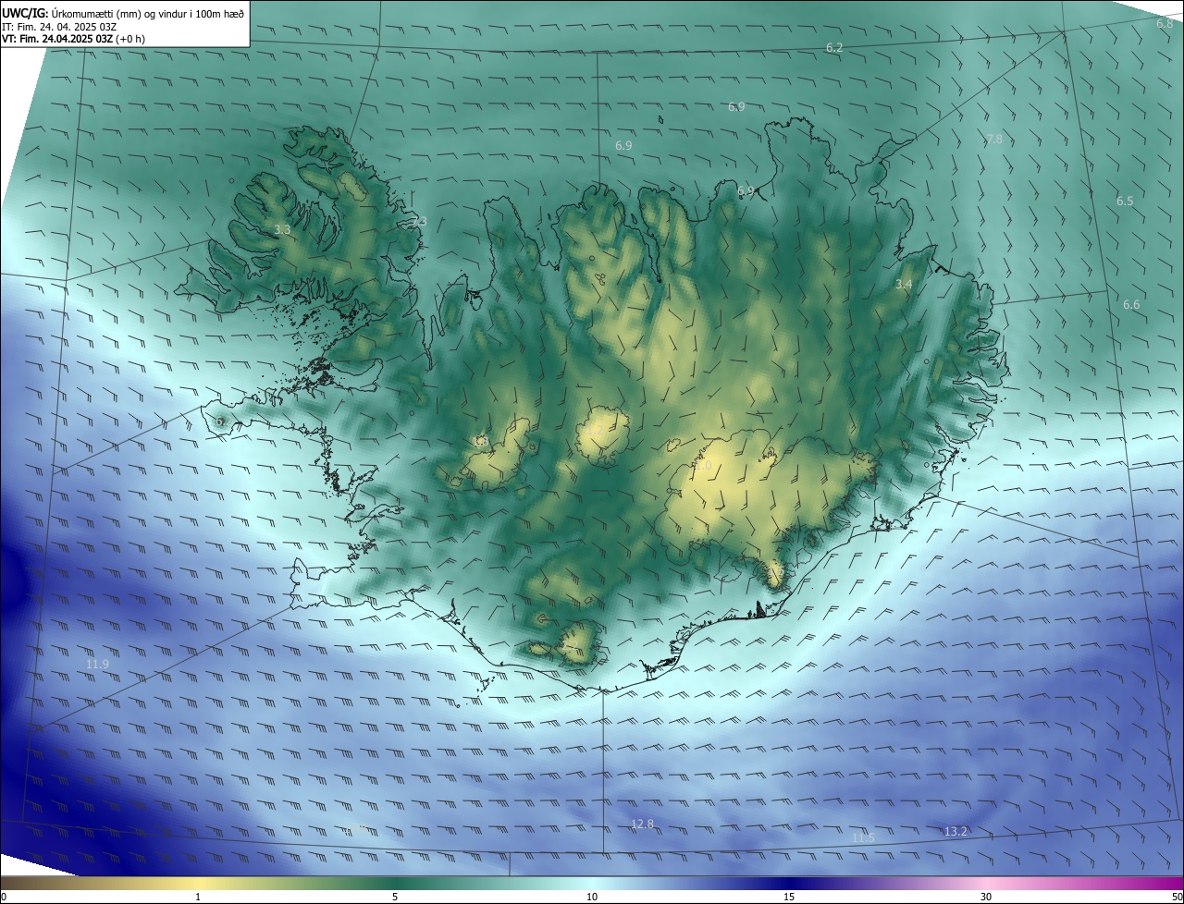Click the 11.9 value label on map
The height and width of the screenshot is (904, 1184).
pos(97,665)
